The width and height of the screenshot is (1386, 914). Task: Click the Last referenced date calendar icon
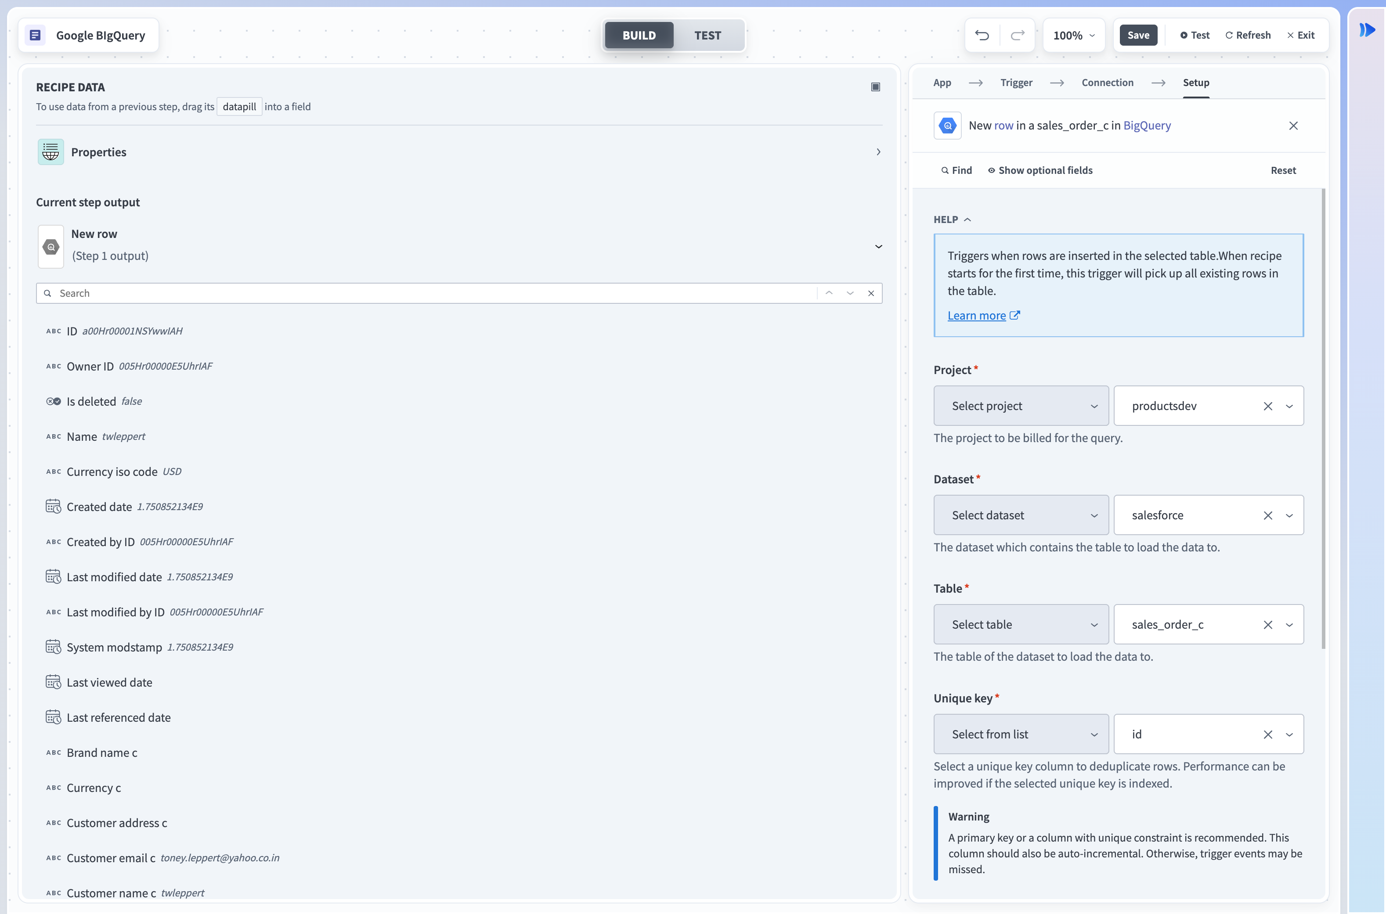(x=53, y=718)
